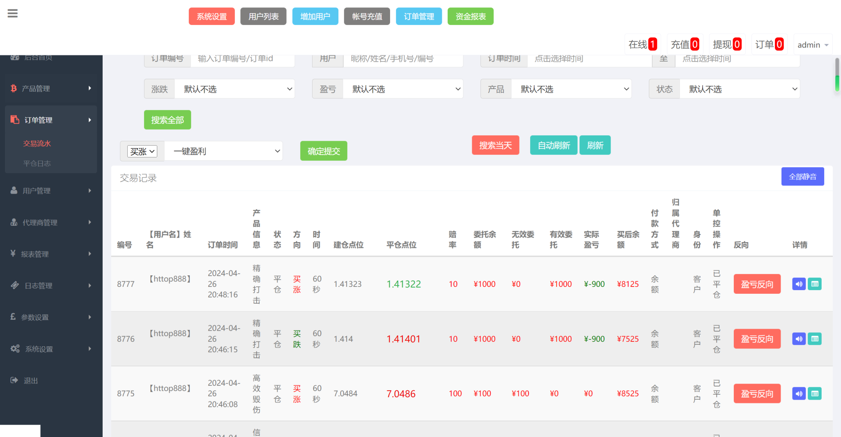This screenshot has width=841, height=437.
Task: Mute sound for order 8775
Action: [x=799, y=394]
